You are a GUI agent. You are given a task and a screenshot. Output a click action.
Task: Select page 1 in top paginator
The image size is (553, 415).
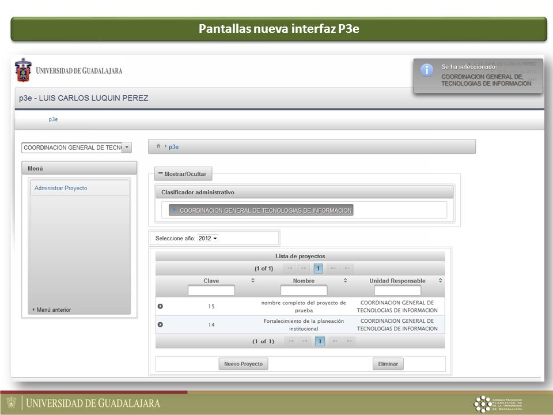tap(318, 269)
